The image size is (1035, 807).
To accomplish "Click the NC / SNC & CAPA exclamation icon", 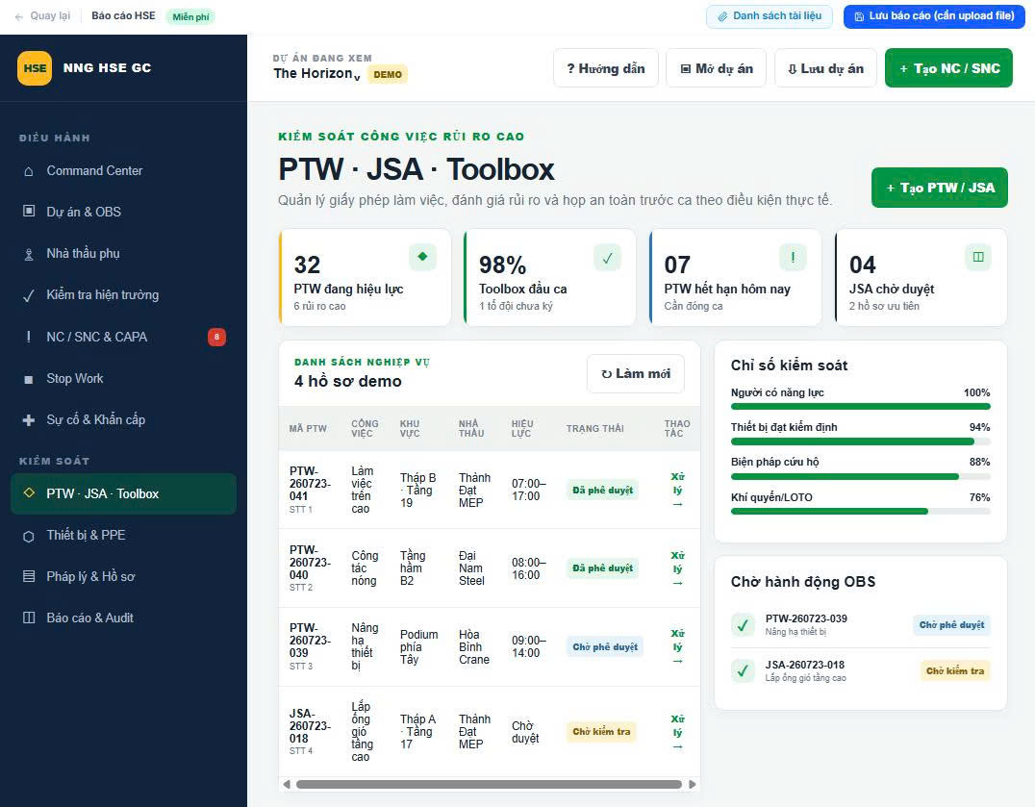I will [29, 337].
